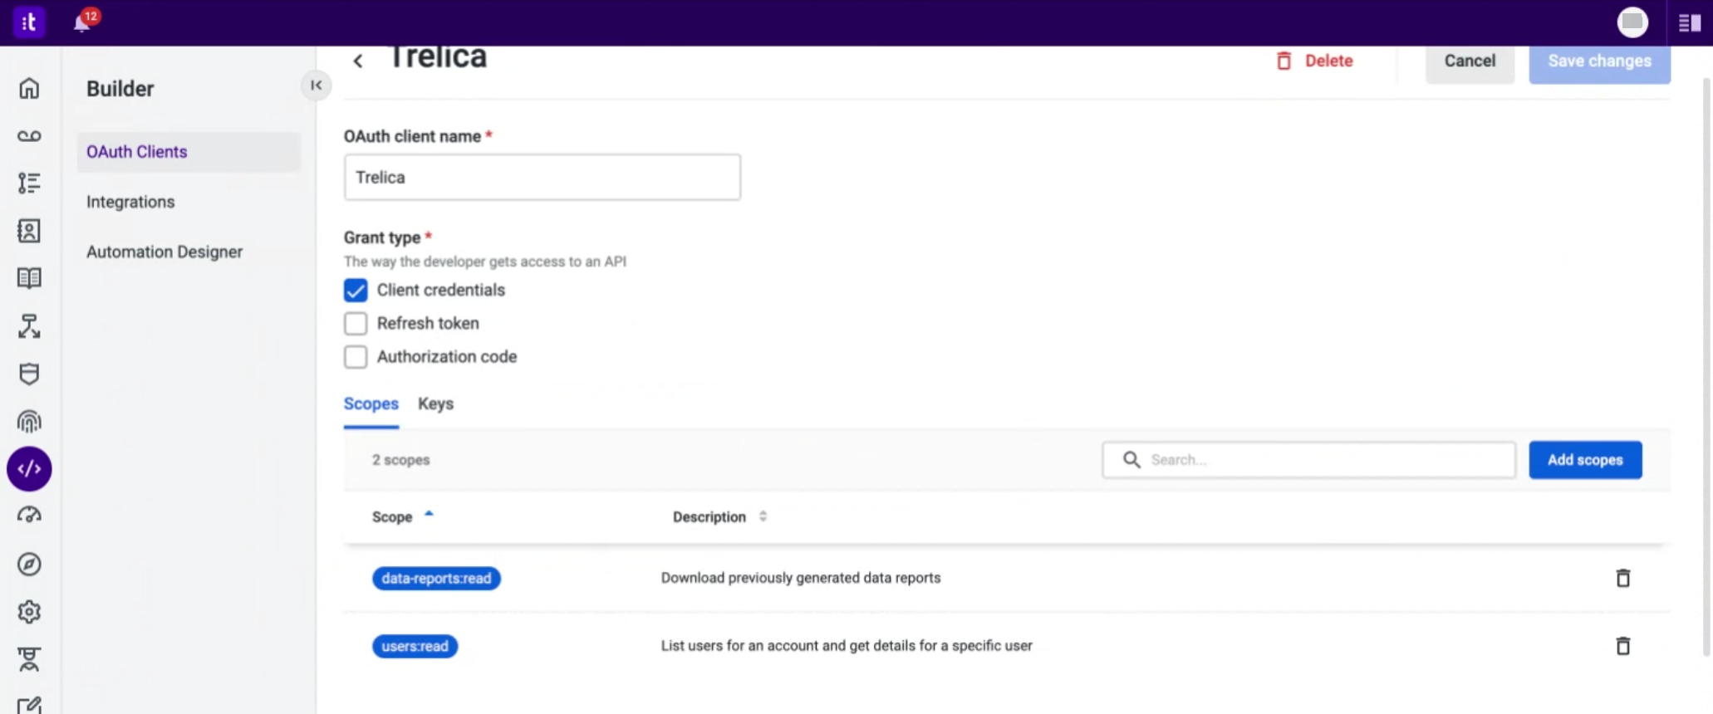Delete the data-reports:read scope
The width and height of the screenshot is (1713, 714).
coord(1622,578)
